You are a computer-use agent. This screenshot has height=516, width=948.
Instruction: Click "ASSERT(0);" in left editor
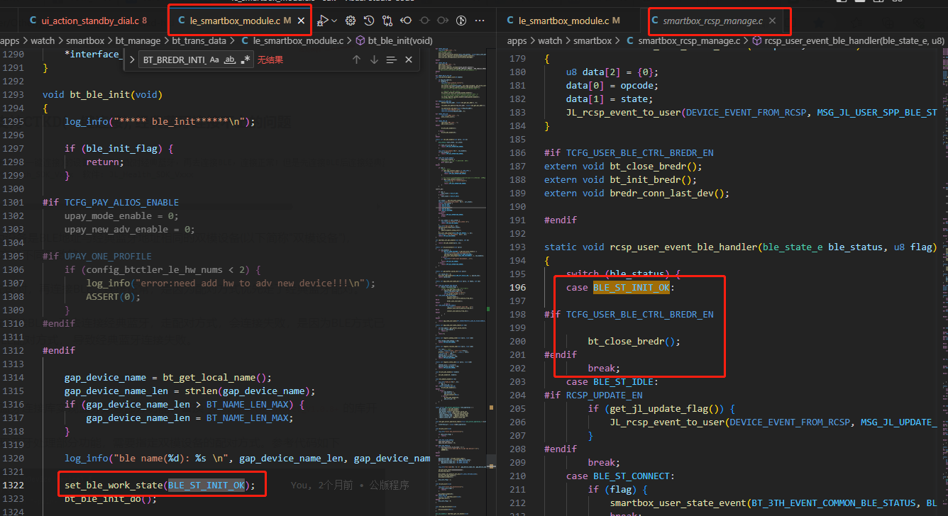(x=114, y=296)
